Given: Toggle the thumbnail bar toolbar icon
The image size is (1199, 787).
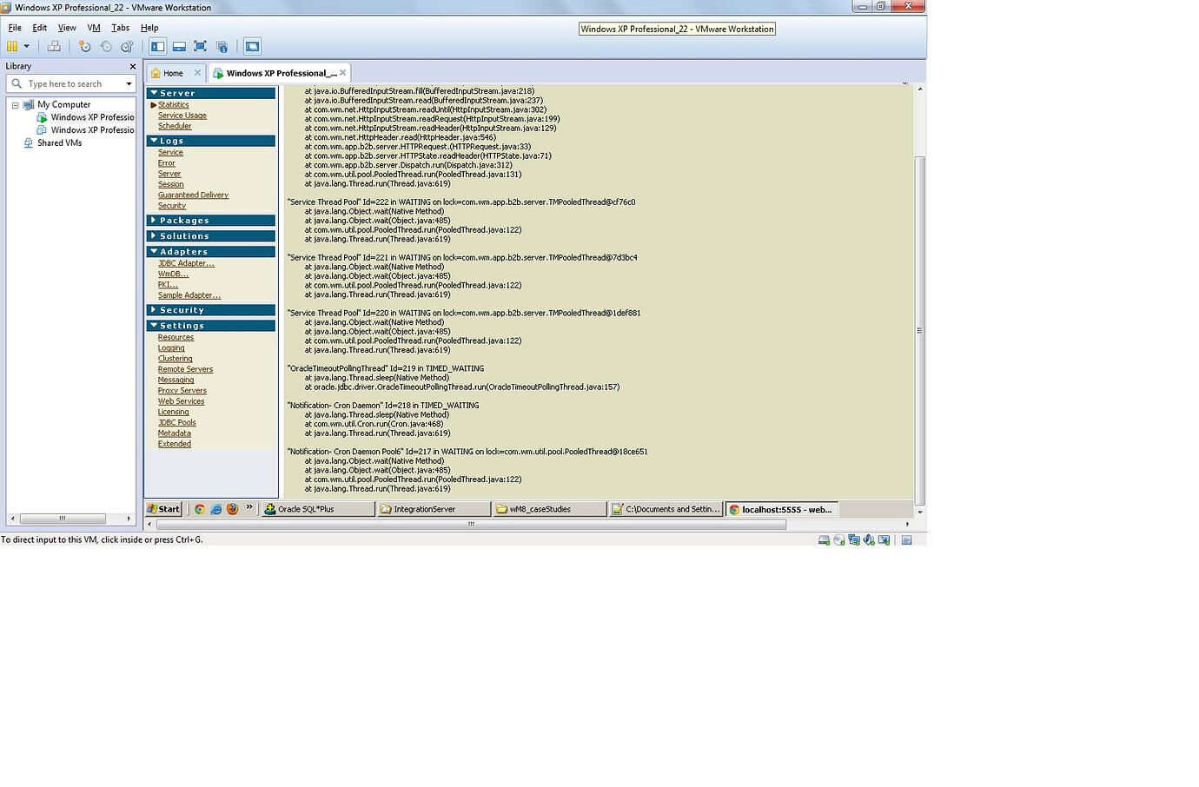Looking at the screenshot, I should point(179,46).
